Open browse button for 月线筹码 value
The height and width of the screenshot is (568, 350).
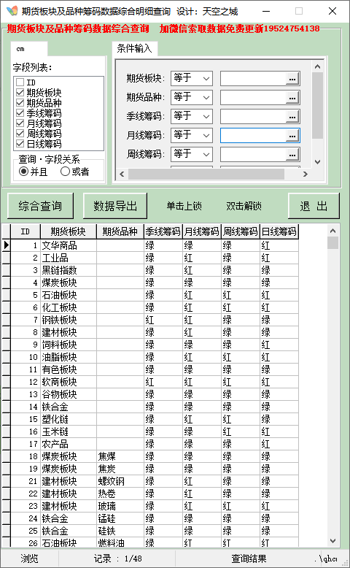point(292,136)
